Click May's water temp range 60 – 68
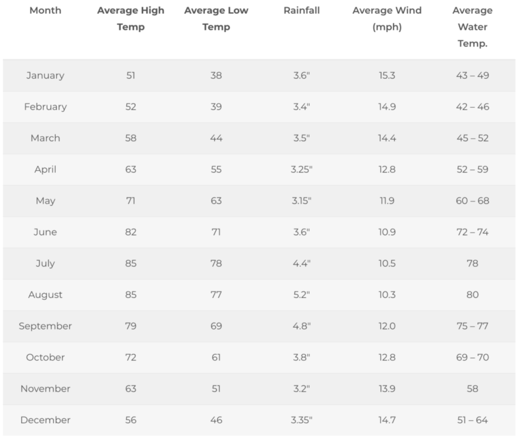Screen dimensions: 516x439 click(472, 201)
